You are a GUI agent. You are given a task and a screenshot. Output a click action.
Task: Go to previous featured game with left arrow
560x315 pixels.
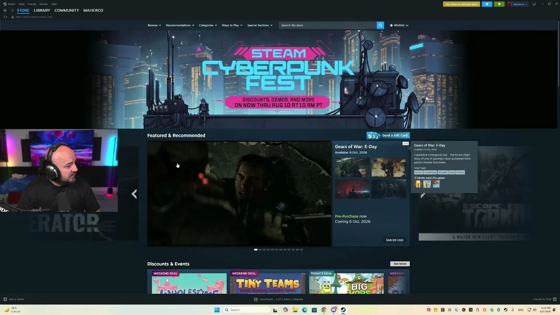click(134, 194)
